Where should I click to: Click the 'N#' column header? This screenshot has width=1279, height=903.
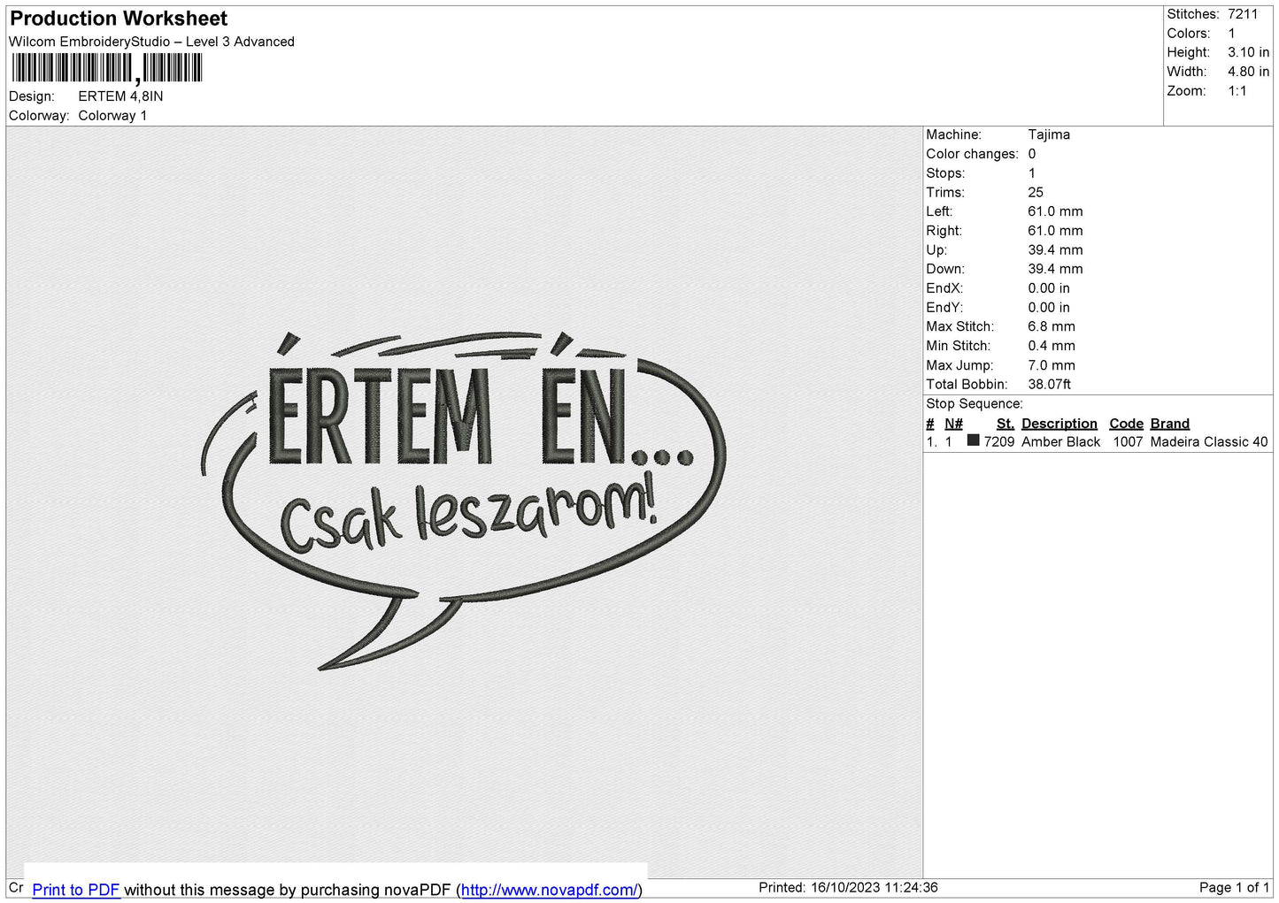[953, 424]
